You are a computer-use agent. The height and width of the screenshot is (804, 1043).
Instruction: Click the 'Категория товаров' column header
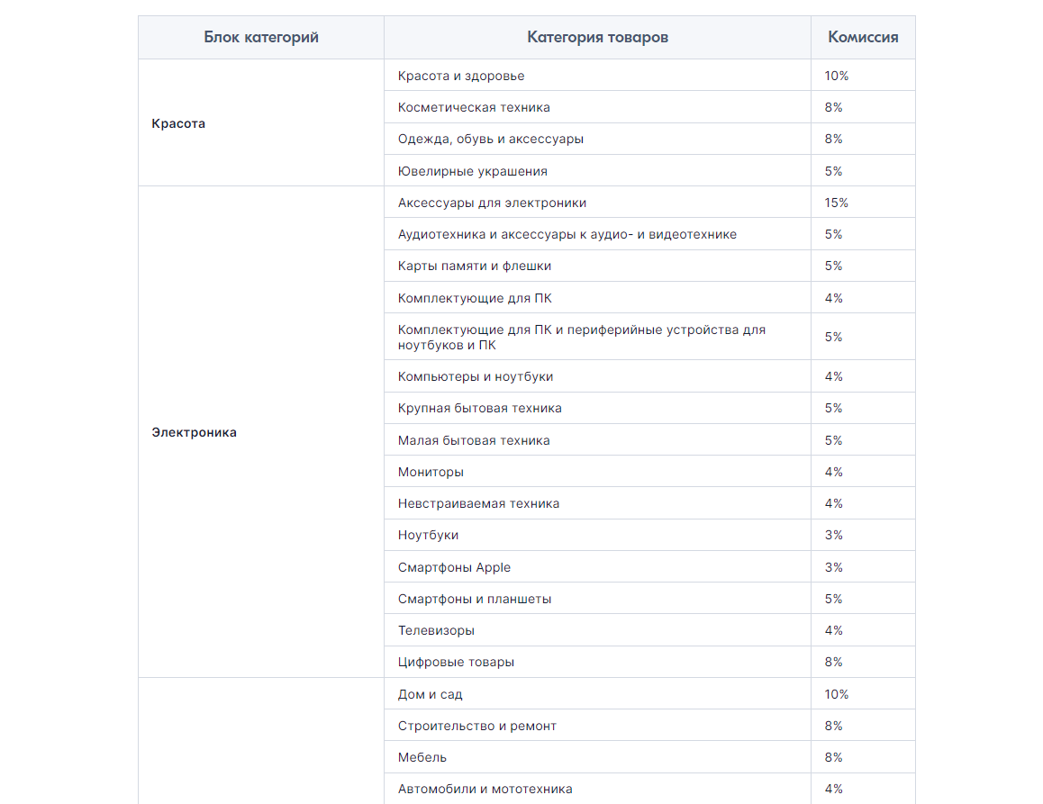597,37
